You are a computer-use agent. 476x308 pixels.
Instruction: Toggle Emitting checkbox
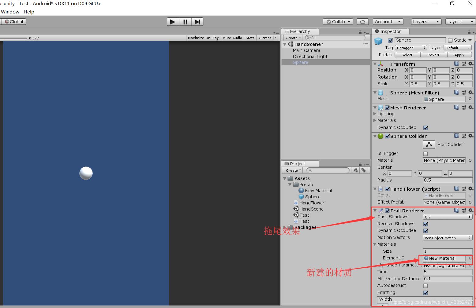pos(425,293)
